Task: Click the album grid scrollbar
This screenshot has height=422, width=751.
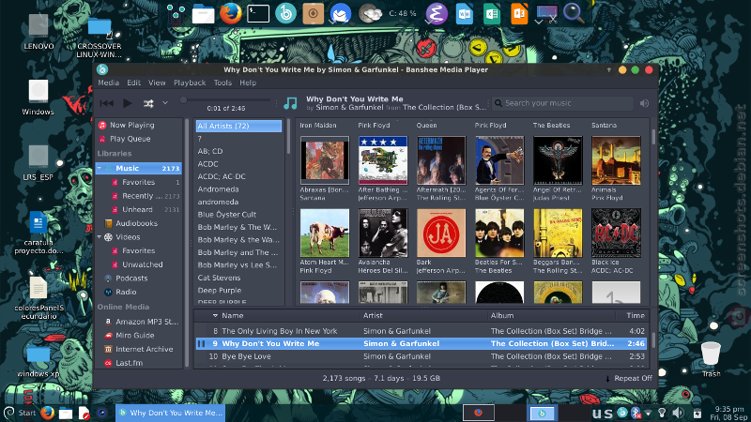Action: click(x=653, y=136)
